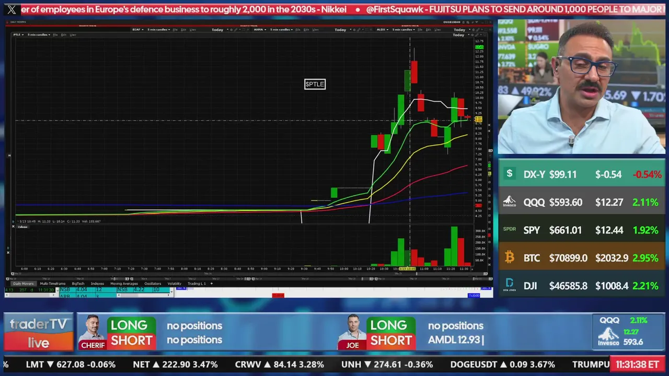Open Today range dropdown on AHHA chart
669x376 pixels.
343,30
